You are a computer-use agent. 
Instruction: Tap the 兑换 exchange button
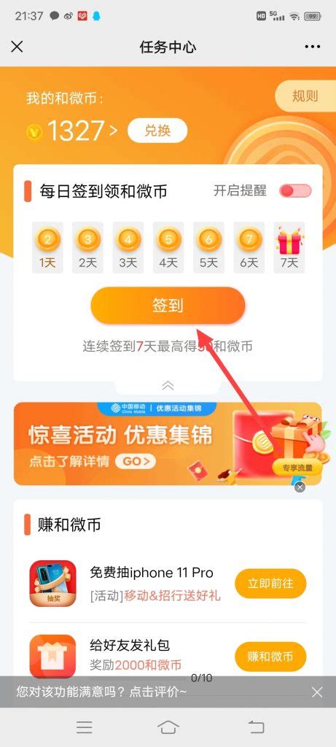[x=157, y=131]
